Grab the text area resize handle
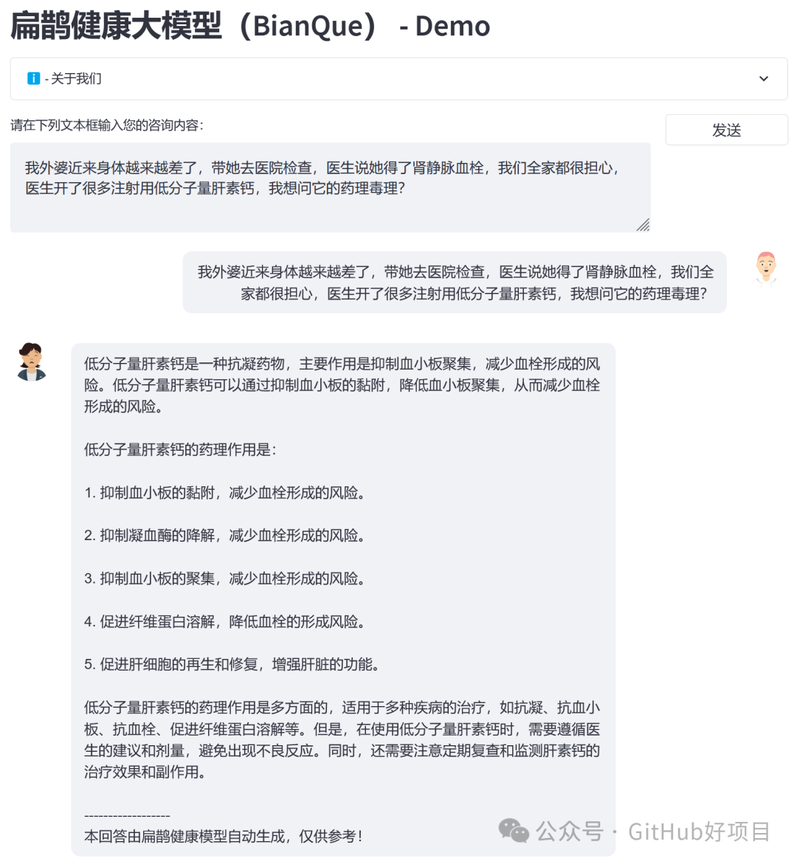797x864 pixels. 644,225
